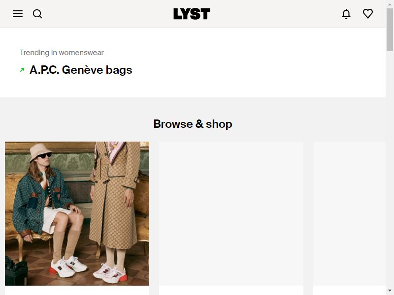
Task: Click the Trending in womenswear label
Action: pos(62,53)
